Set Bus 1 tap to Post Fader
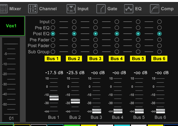Viewport: 178px width, 126px height. click(53, 46)
